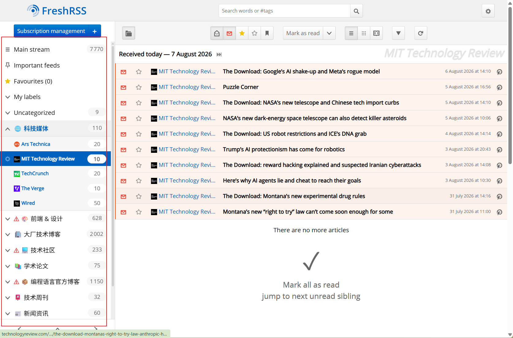Open the settings gear menu
Screen dimensions: 513x338
coord(488,11)
